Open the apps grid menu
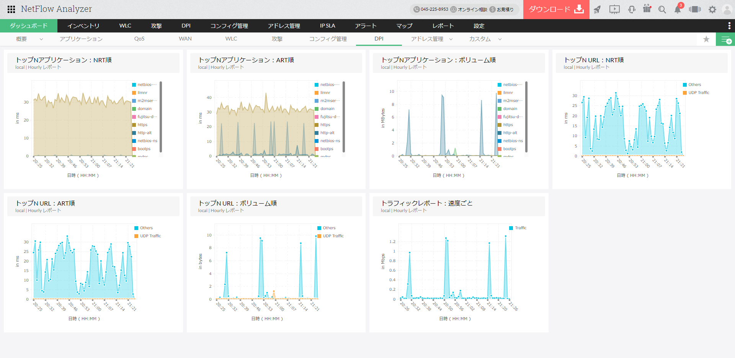Image resolution: width=735 pixels, height=358 pixels. click(11, 9)
